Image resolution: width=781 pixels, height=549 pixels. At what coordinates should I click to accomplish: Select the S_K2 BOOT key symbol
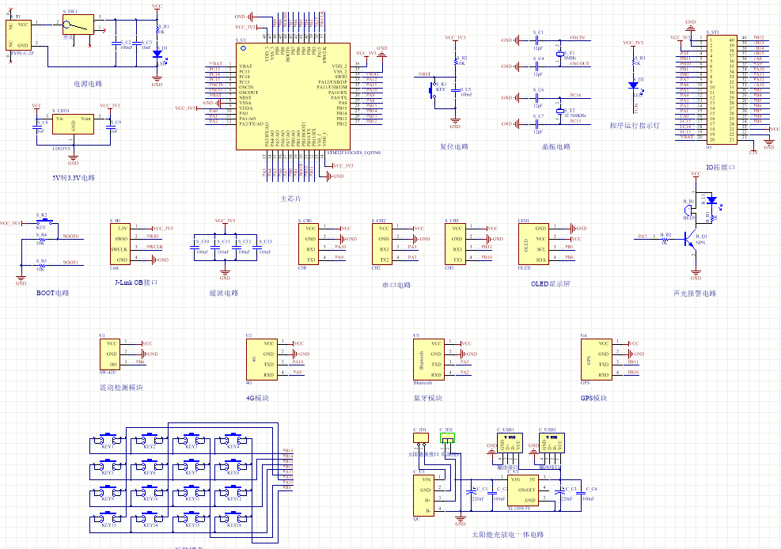coord(45,221)
